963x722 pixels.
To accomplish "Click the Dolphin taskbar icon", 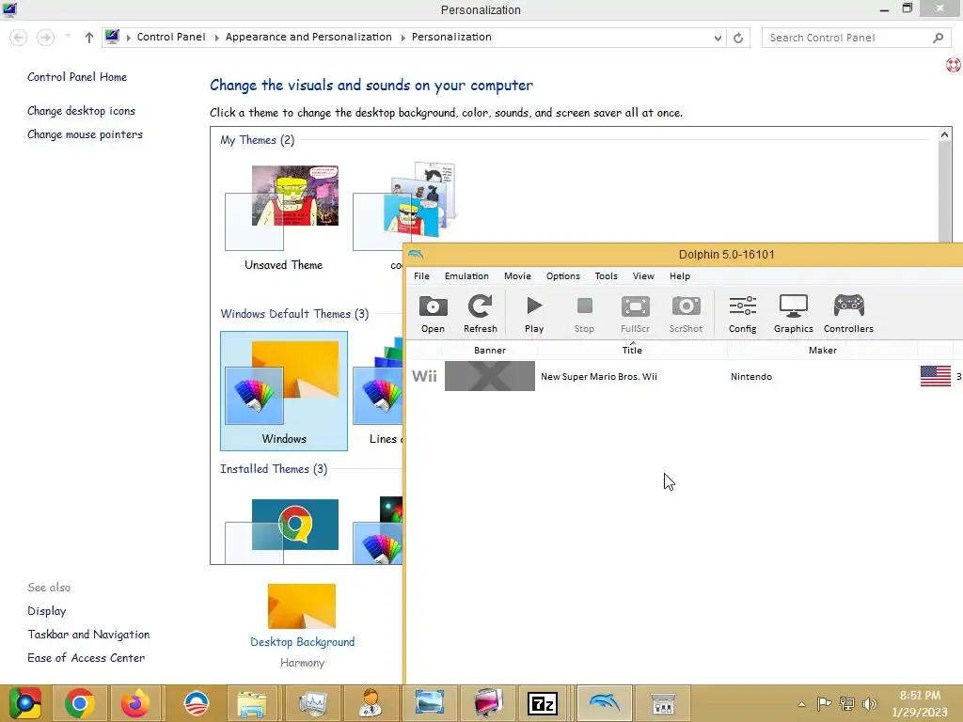I will (x=605, y=702).
